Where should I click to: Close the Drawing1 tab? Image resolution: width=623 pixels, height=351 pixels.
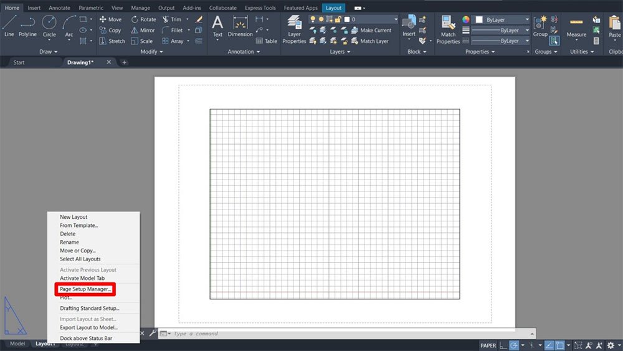coord(109,62)
